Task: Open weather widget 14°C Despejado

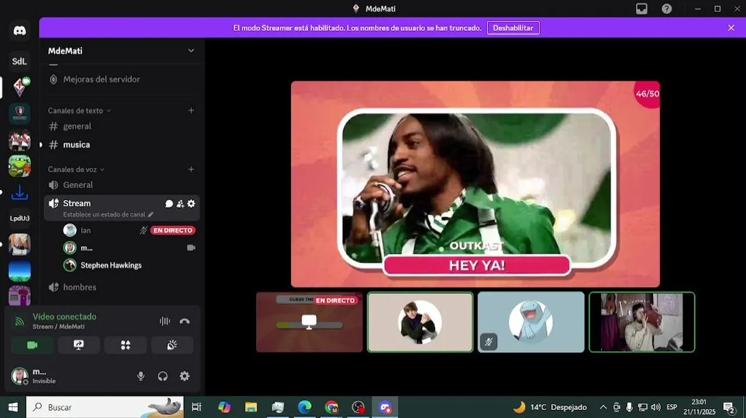Action: tap(550, 407)
